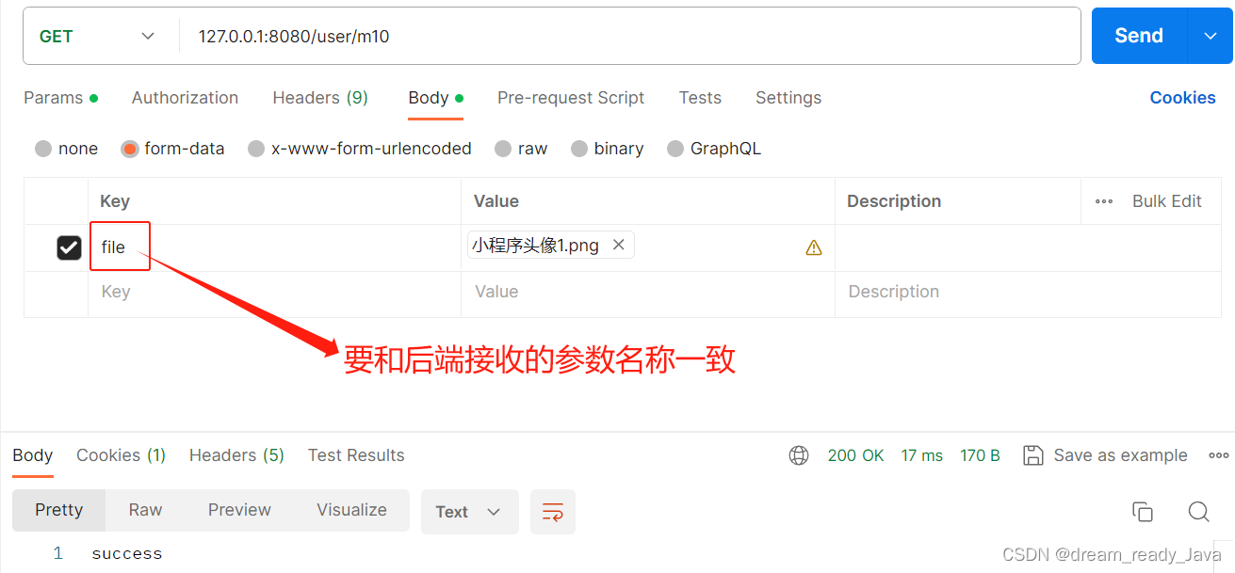Show the response Body tab
The image size is (1235, 573).
33,455
